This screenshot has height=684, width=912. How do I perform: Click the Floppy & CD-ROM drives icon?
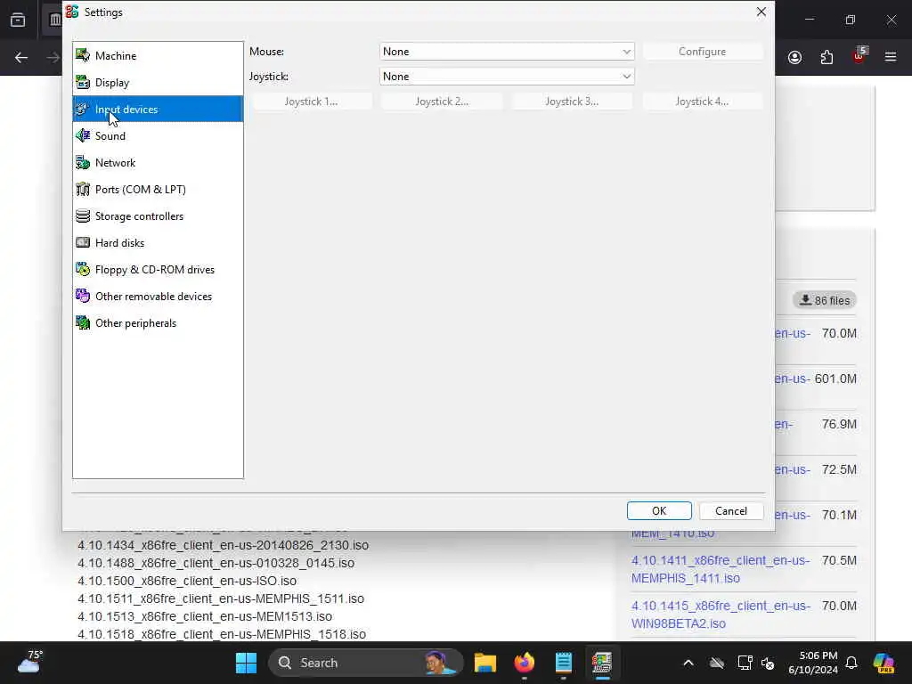(x=83, y=269)
